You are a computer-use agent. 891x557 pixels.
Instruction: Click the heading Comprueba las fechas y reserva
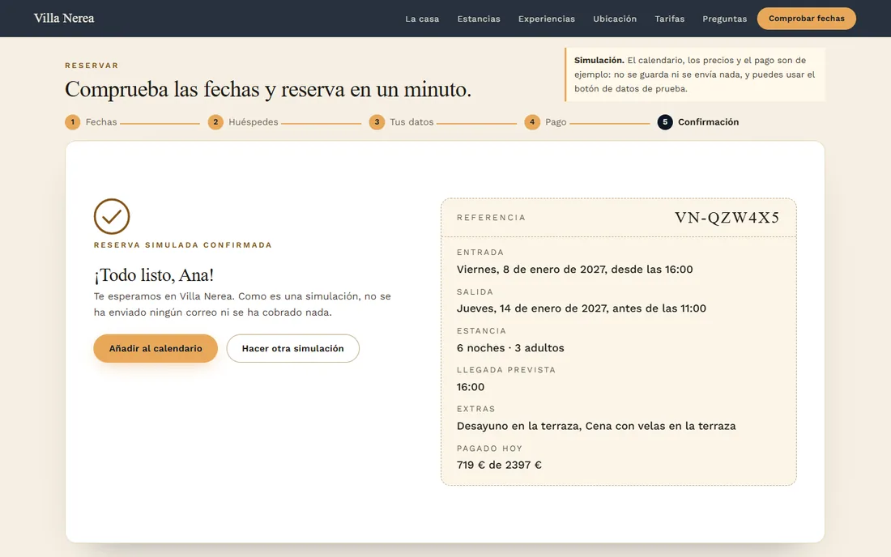pyautogui.click(x=267, y=89)
